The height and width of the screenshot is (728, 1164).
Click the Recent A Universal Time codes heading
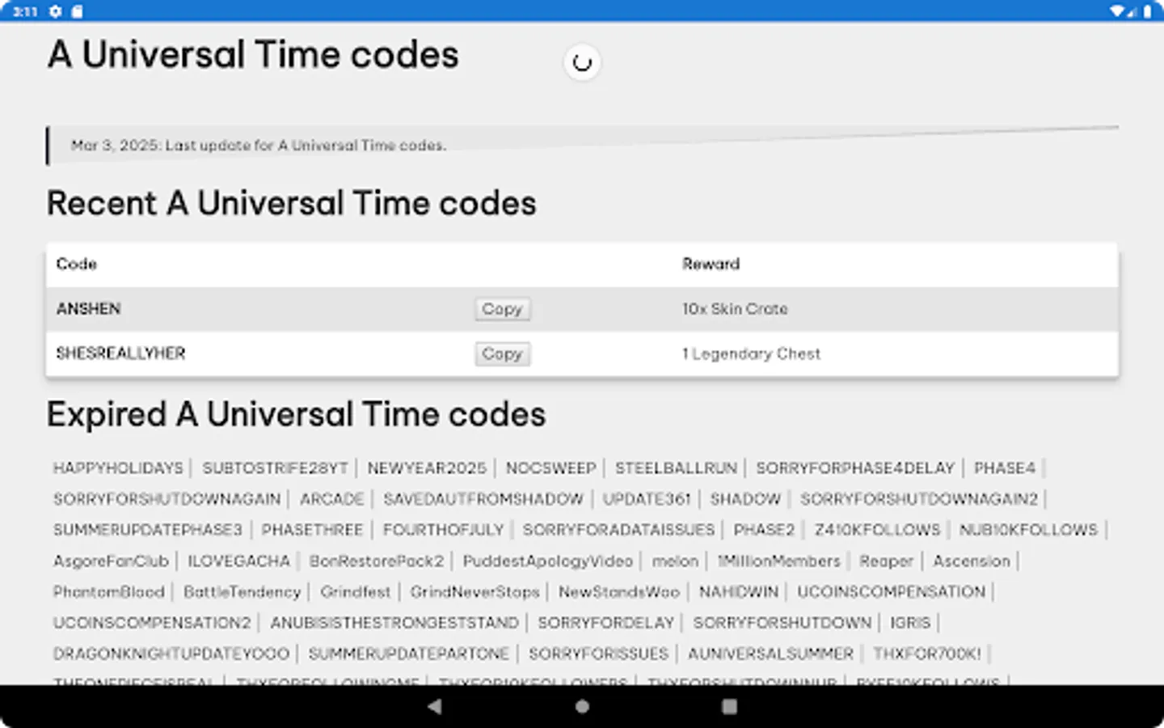[x=291, y=203]
